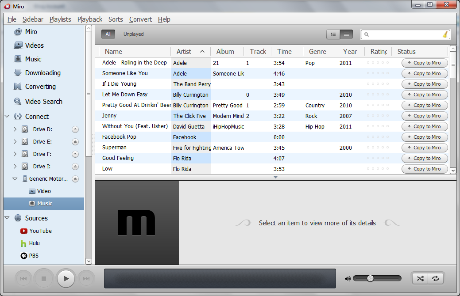Filter by Unplayed items

(133, 34)
